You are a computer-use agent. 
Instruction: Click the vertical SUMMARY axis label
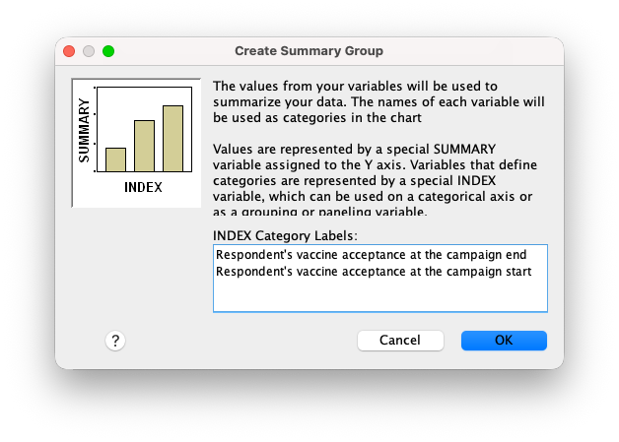(x=84, y=131)
